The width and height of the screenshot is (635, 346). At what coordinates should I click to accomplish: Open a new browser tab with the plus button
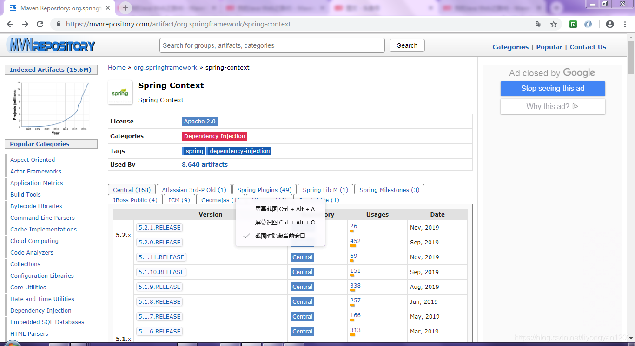[x=125, y=8]
